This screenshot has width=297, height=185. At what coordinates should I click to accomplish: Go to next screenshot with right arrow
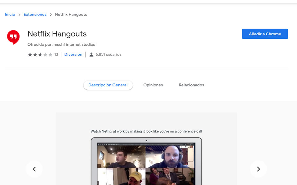click(258, 169)
